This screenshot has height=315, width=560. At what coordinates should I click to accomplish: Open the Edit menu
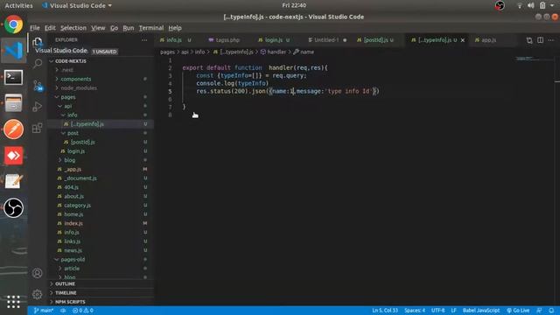coord(50,28)
